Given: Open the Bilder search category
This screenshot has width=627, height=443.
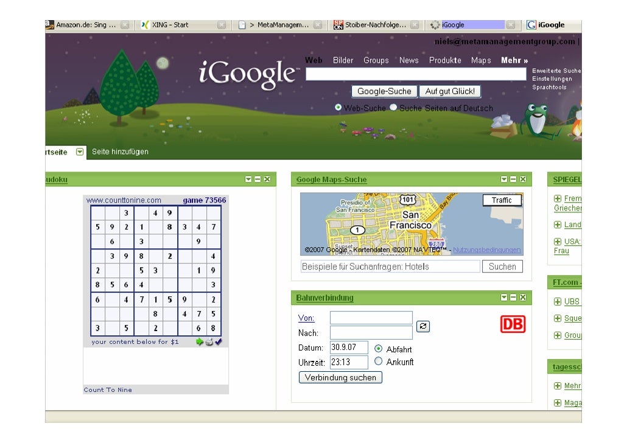Looking at the screenshot, I should 343,60.
